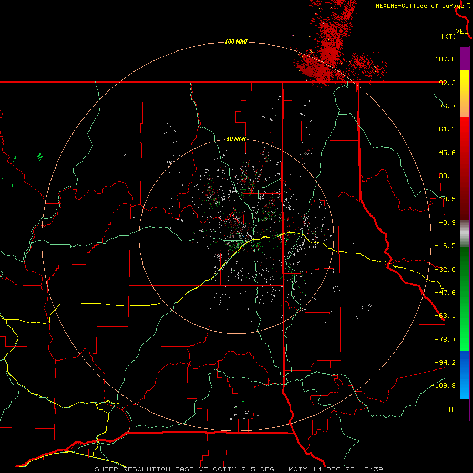Click the gray near-zero color bar segment

tap(464, 234)
